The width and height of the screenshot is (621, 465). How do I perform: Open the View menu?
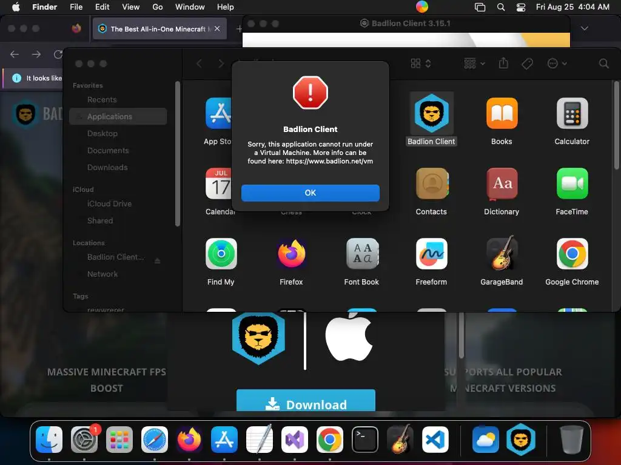point(130,7)
